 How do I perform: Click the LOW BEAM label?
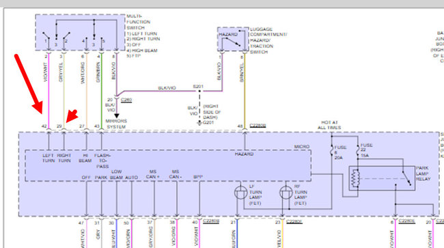pos(116,175)
